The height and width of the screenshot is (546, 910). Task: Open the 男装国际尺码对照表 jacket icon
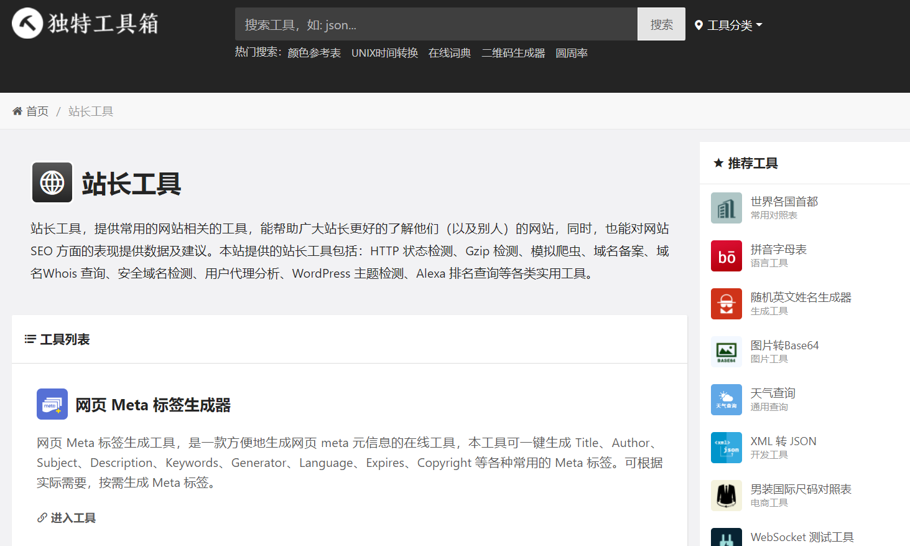click(x=726, y=496)
